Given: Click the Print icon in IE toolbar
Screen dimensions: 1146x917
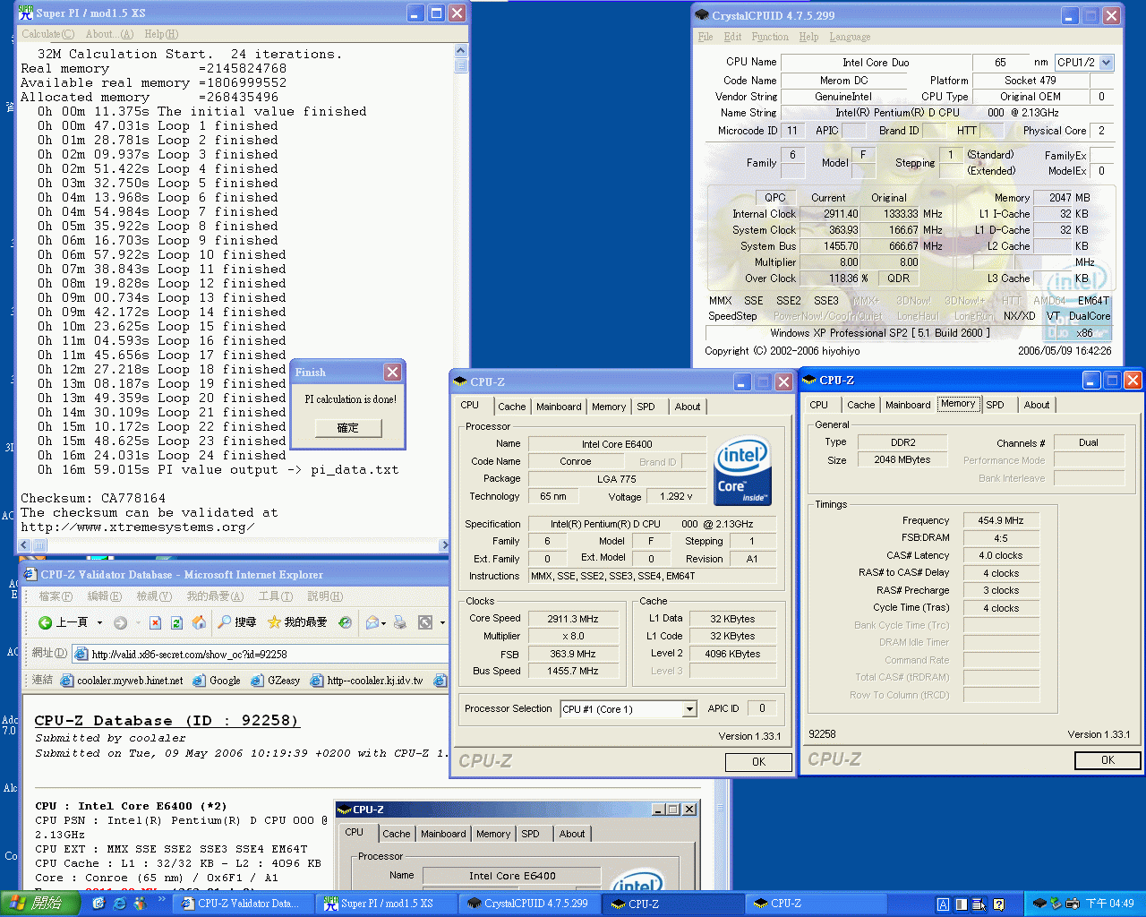Looking at the screenshot, I should point(400,622).
